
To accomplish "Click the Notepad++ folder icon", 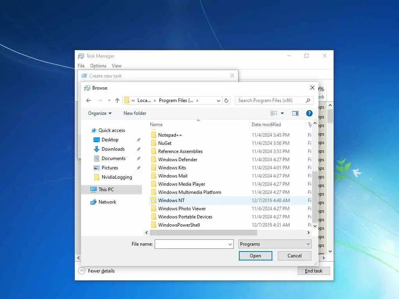I will 154,135.
